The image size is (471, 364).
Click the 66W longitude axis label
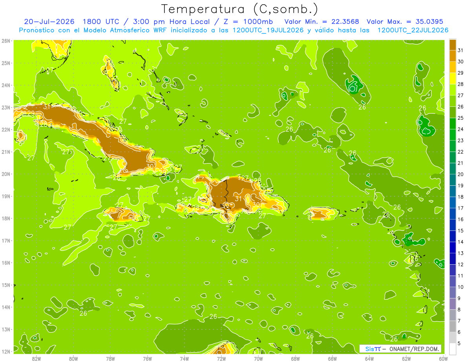coord(332,358)
